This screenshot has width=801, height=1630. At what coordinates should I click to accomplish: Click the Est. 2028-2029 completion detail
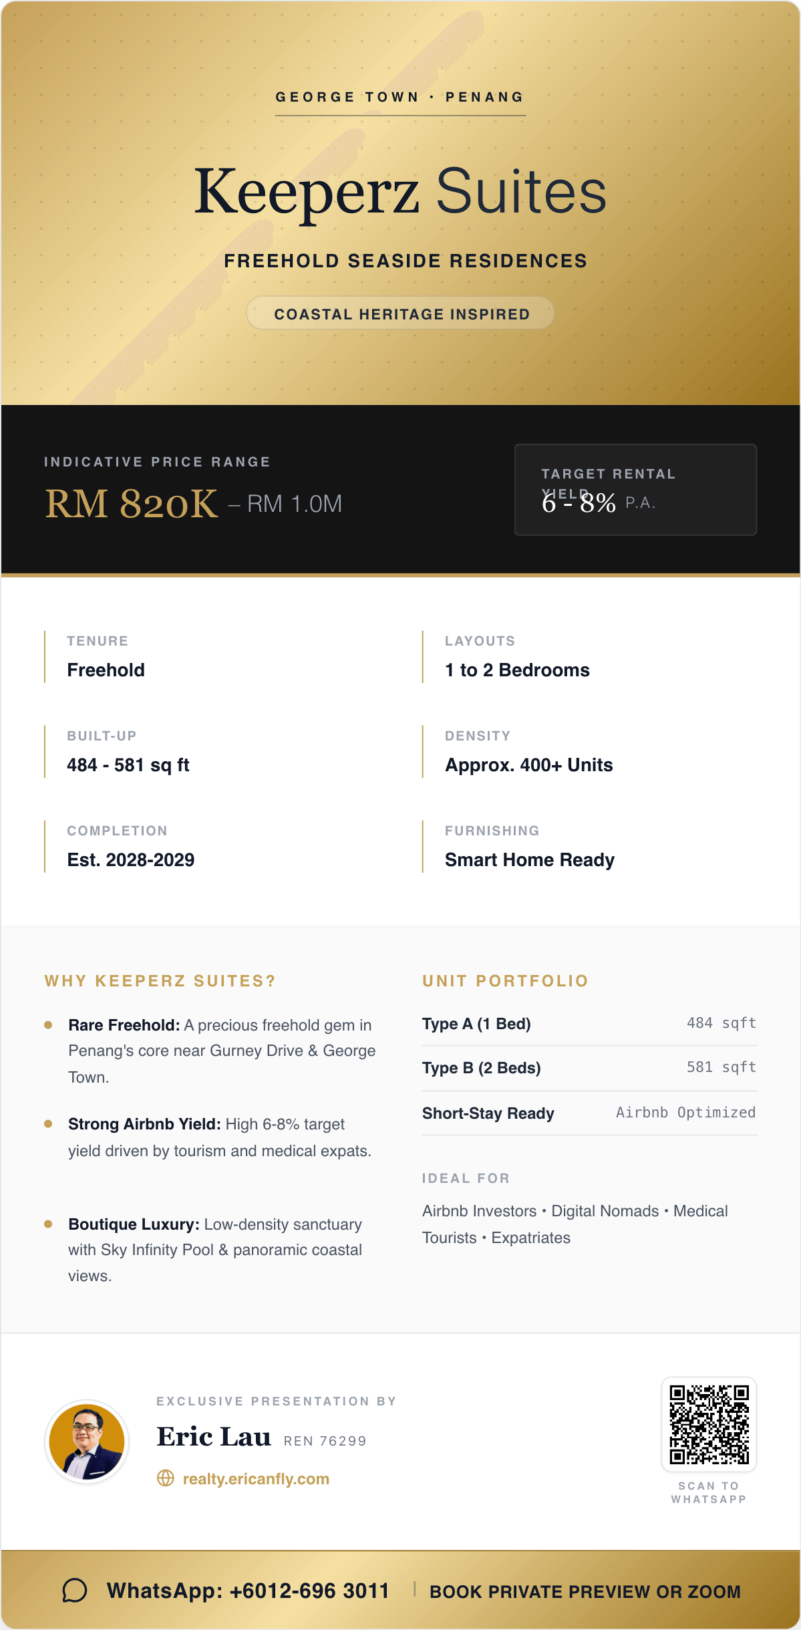pyautogui.click(x=131, y=859)
